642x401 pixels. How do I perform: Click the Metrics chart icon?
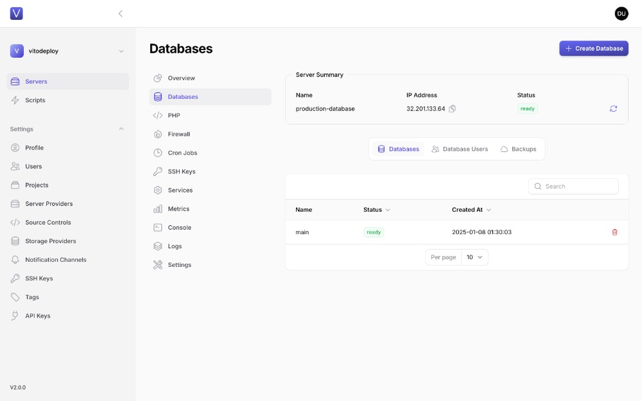158,209
